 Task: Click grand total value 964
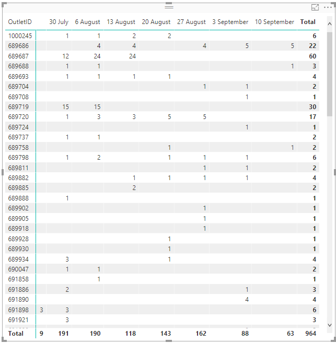click(311, 334)
